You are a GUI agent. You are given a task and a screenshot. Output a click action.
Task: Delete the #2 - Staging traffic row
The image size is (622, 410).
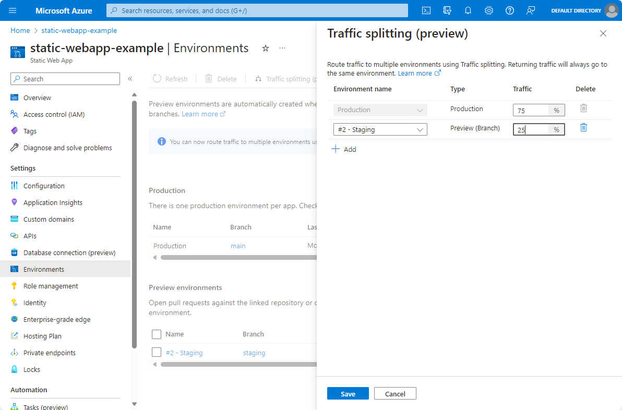coord(583,128)
